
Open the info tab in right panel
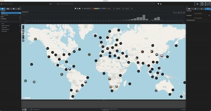tap(189, 9)
